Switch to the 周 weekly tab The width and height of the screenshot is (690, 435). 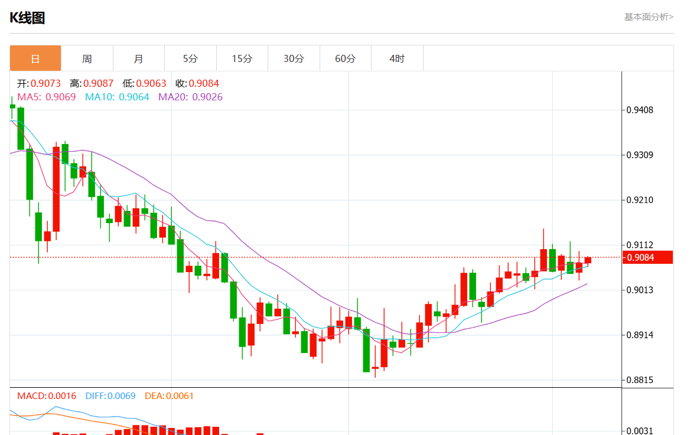[x=87, y=58]
